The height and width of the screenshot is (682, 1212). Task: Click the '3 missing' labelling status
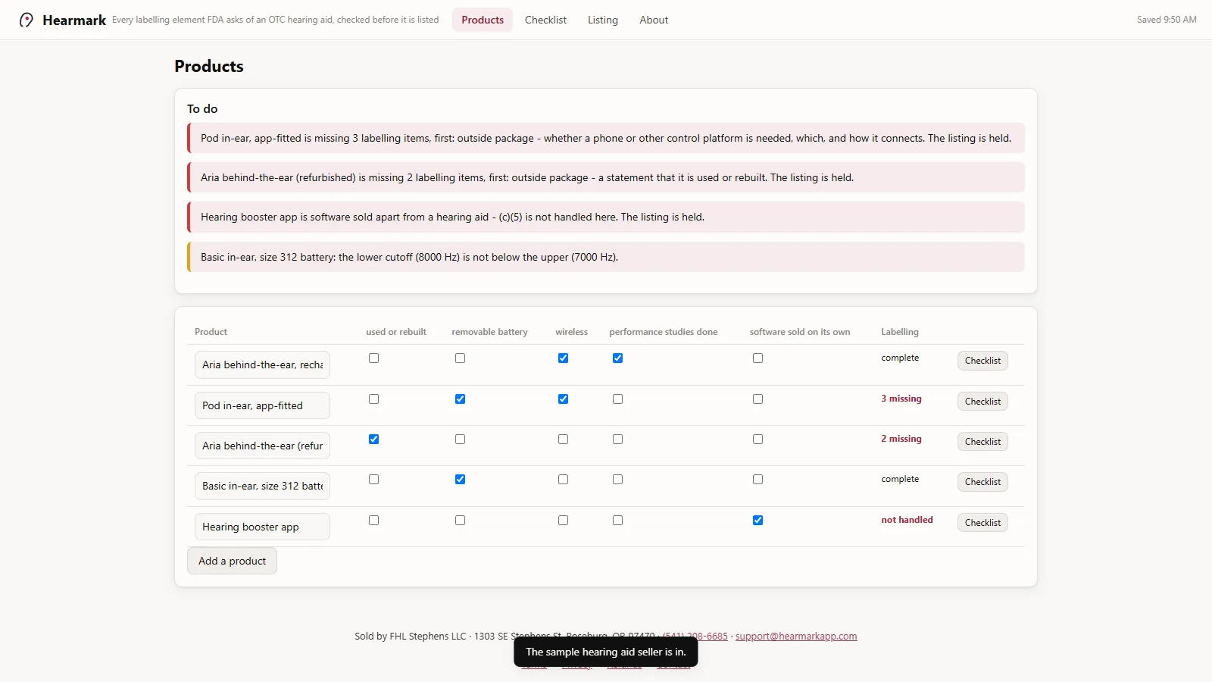901,399
